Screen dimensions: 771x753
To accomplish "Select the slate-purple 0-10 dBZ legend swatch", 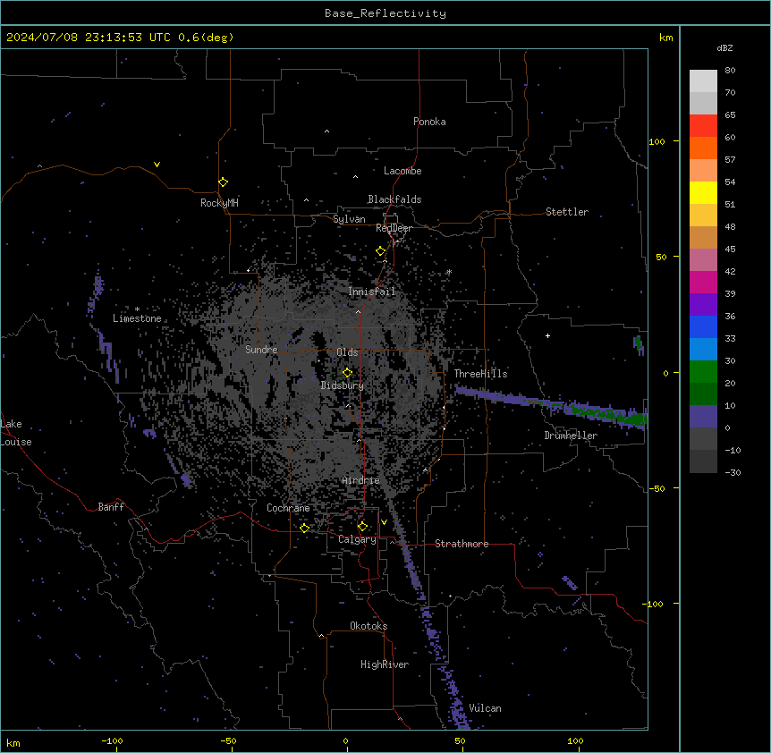I will click(x=703, y=417).
